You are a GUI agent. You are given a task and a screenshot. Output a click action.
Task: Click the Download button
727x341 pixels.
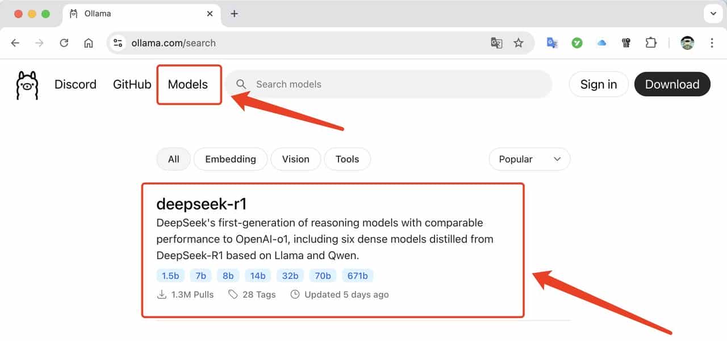(672, 85)
